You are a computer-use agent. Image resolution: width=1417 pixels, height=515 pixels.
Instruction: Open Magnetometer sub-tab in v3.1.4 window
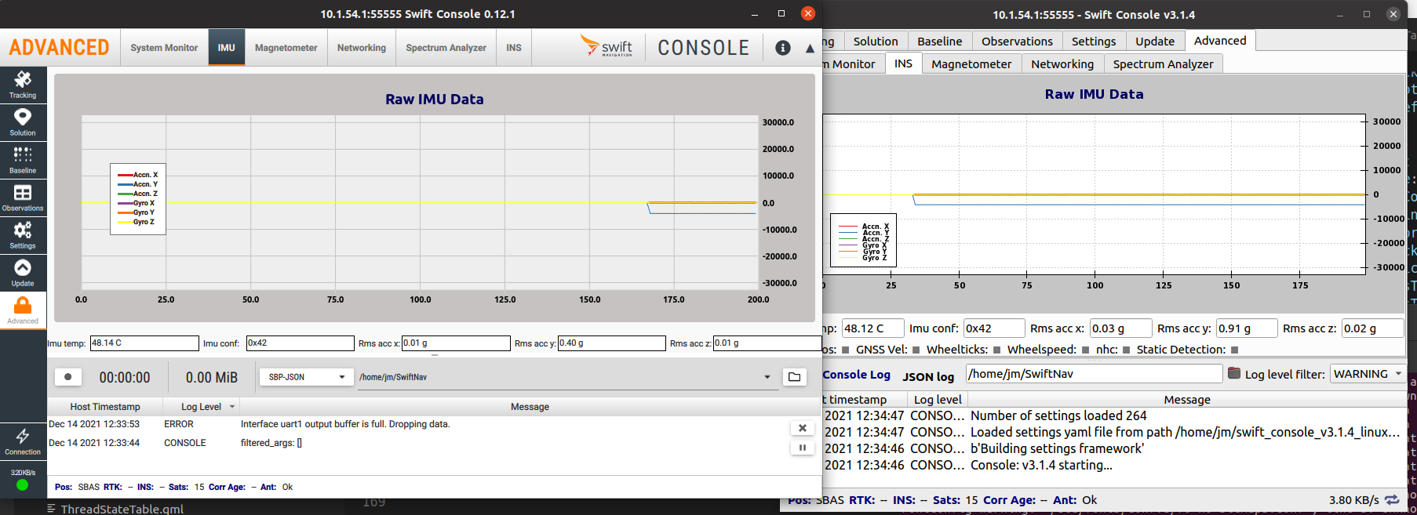tap(971, 64)
